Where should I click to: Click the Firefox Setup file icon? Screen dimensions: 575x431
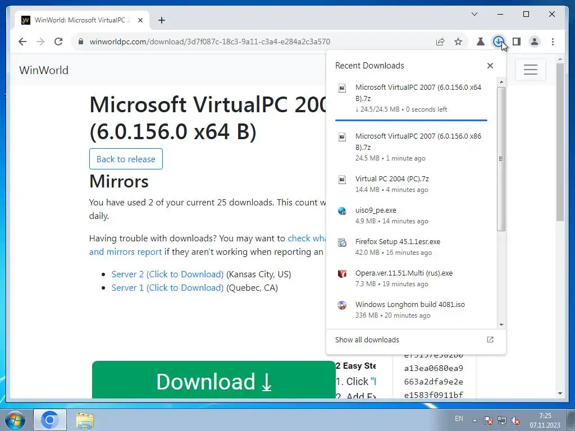(x=342, y=242)
